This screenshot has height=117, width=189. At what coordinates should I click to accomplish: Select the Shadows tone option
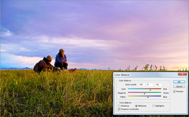tap(119, 106)
